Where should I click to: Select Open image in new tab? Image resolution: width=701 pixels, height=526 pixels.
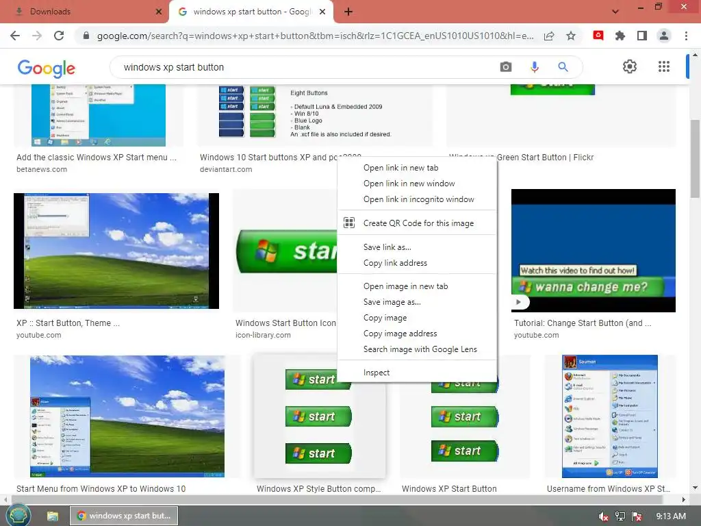tap(417, 286)
